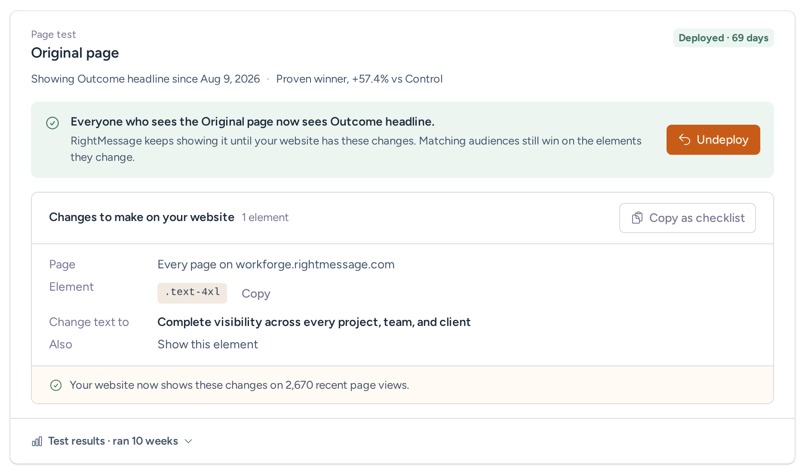Copy changes as checklist

pyautogui.click(x=687, y=218)
